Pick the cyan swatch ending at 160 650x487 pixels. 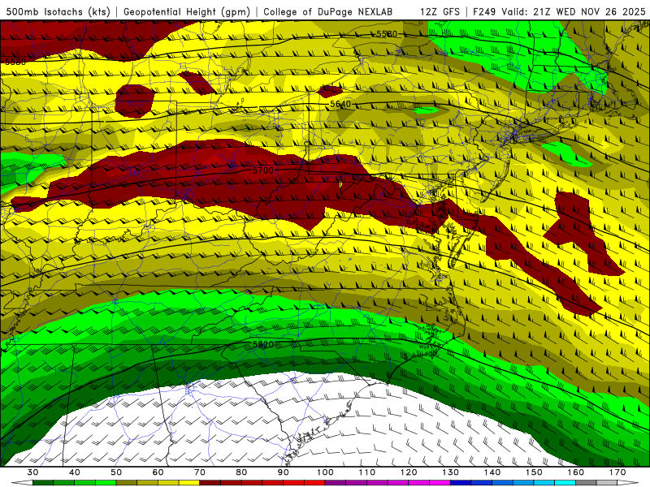coord(565,482)
